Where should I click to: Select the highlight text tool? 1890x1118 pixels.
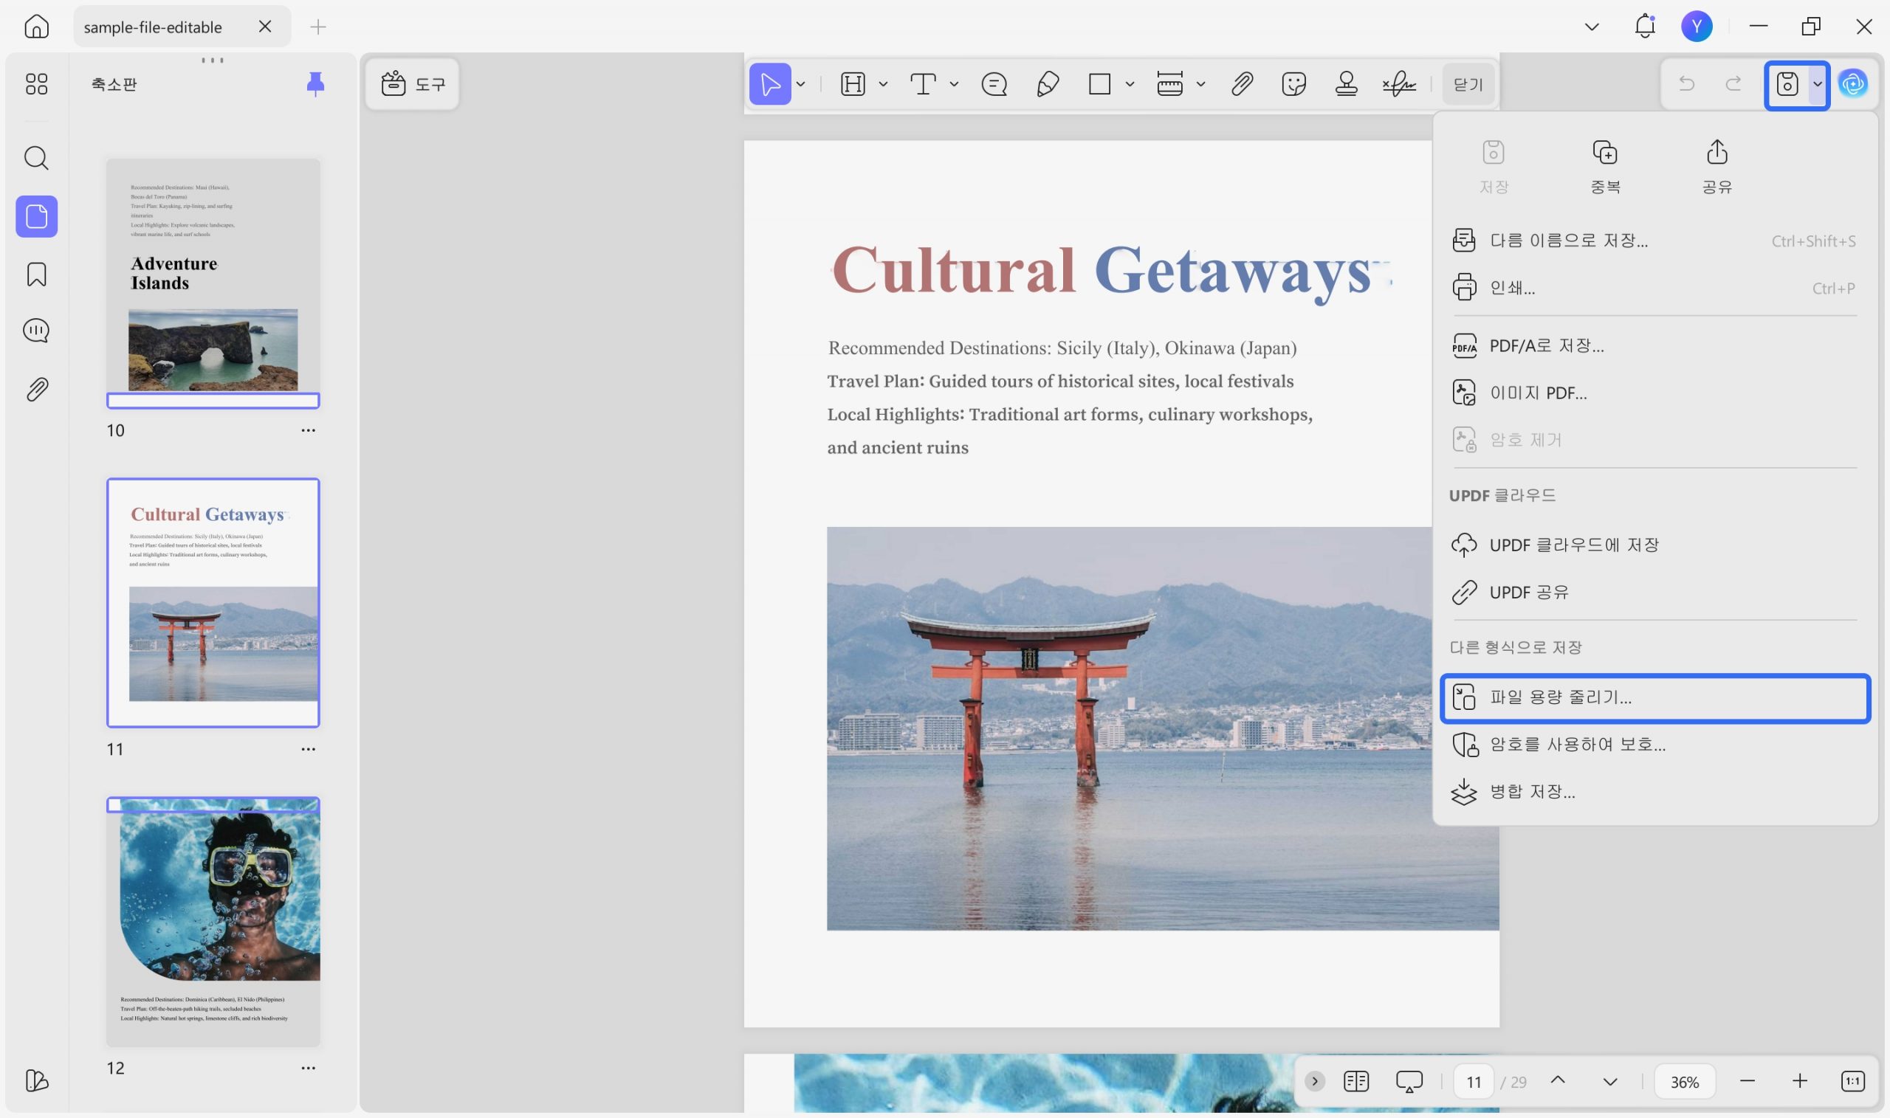click(852, 83)
